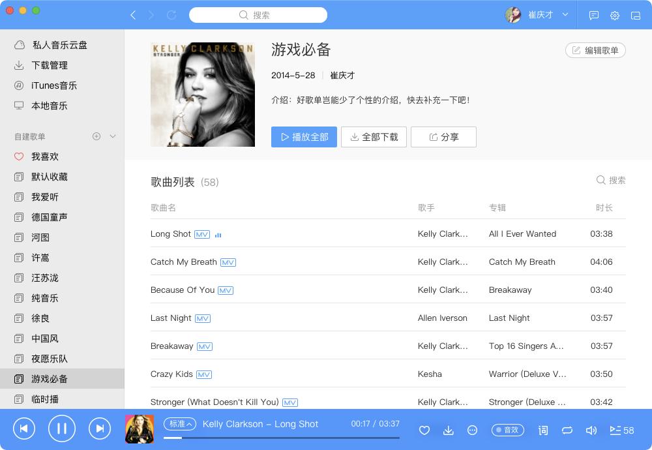Open 夜愿乐队 playlist
This screenshot has width=652, height=450.
click(x=62, y=359)
